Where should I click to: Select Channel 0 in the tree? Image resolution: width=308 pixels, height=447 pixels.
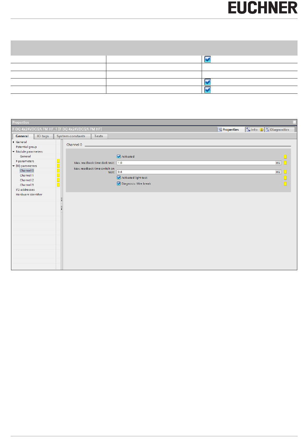[27, 171]
